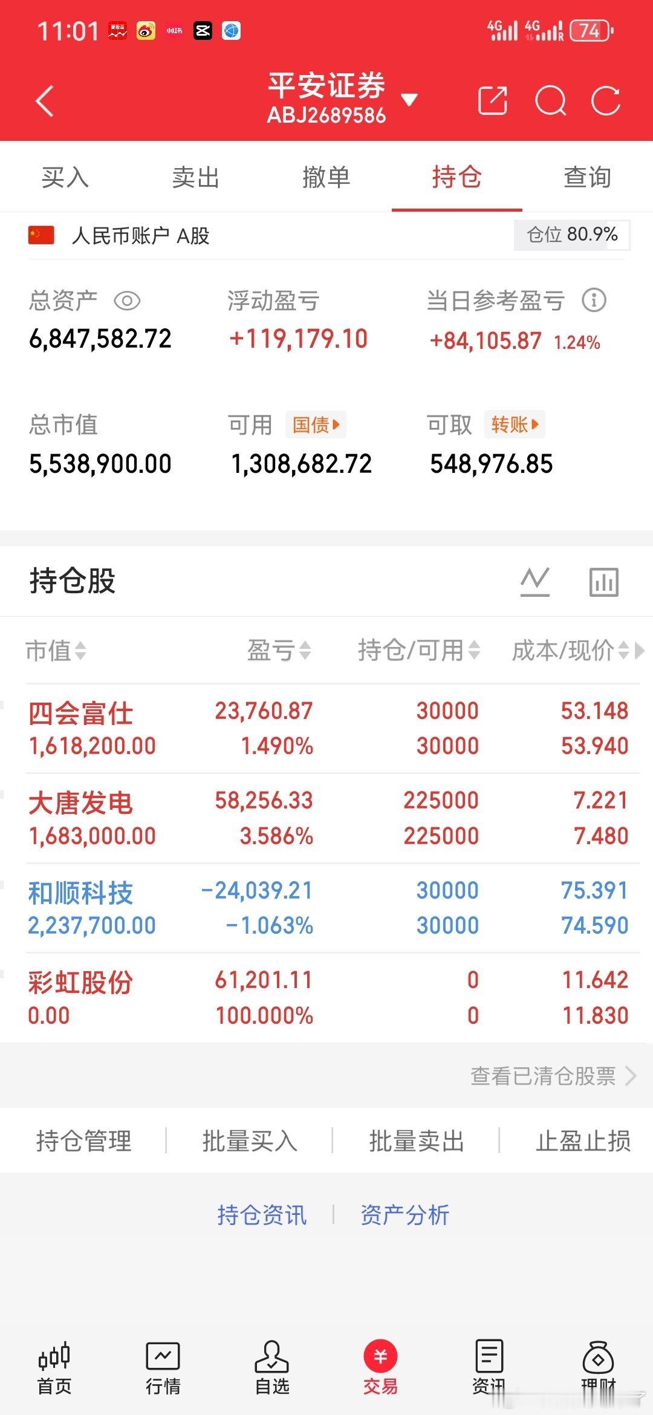Viewport: 653px width, 1415px height.
Task: Show the line chart view icon
Action: (x=535, y=582)
